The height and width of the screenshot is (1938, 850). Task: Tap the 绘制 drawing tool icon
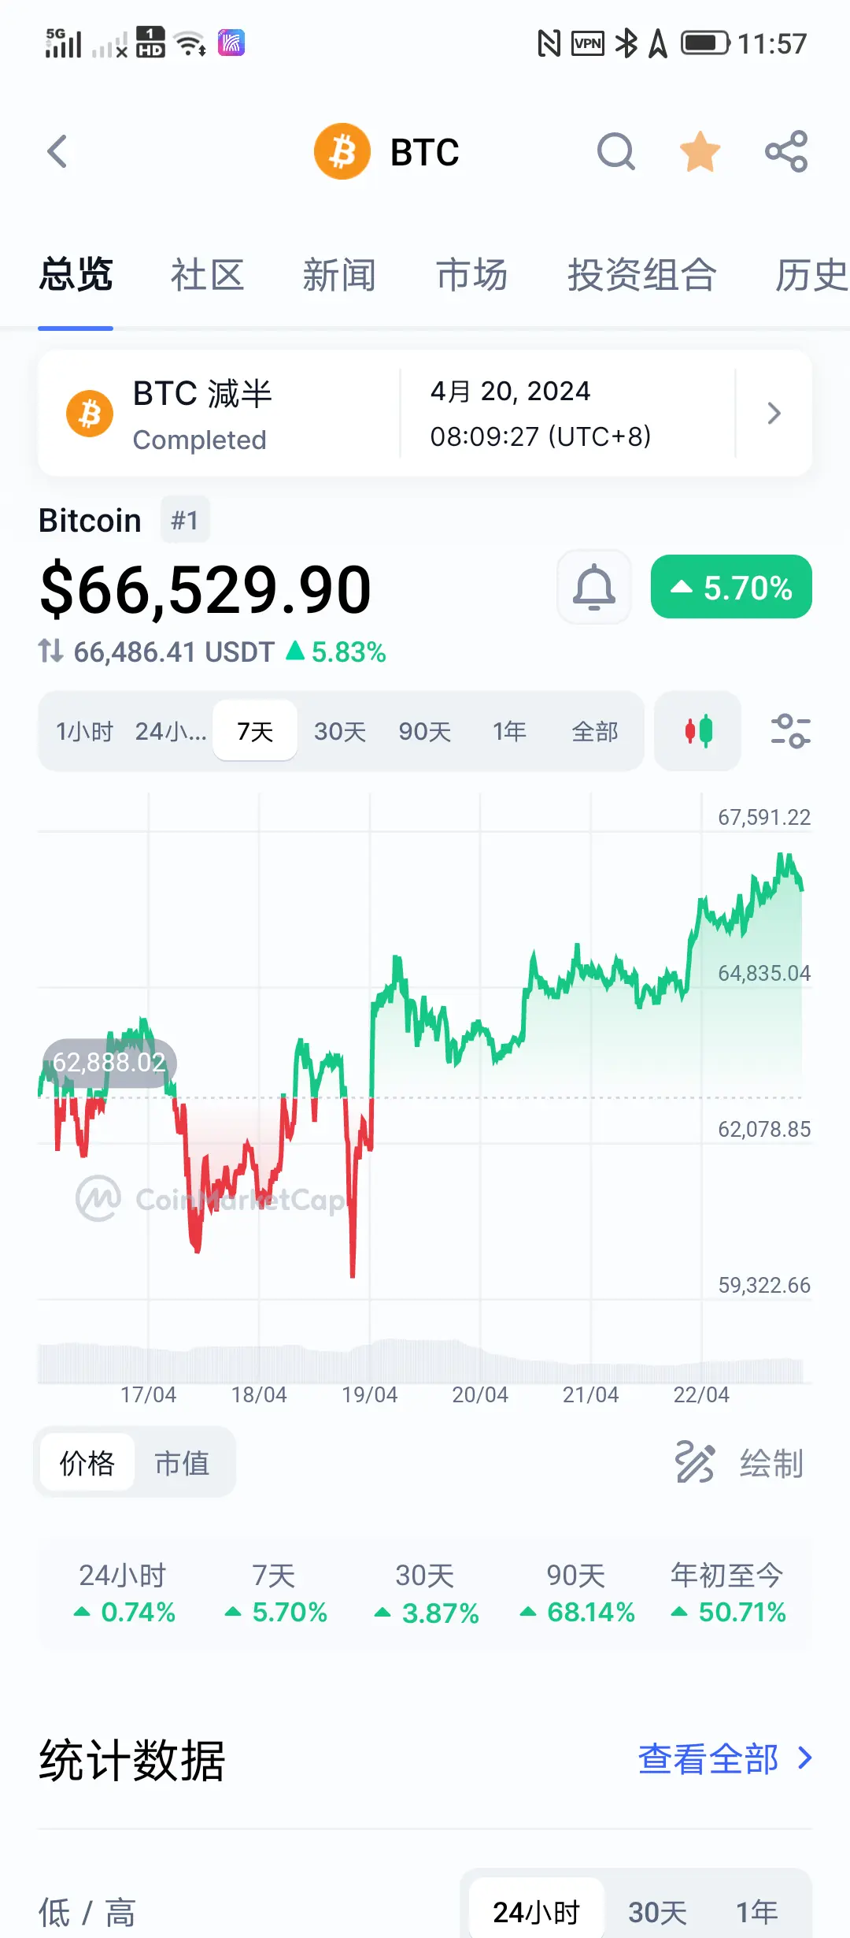click(694, 1463)
